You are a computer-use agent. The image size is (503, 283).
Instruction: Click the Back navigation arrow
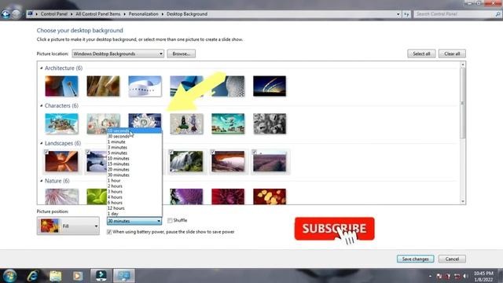(6, 14)
